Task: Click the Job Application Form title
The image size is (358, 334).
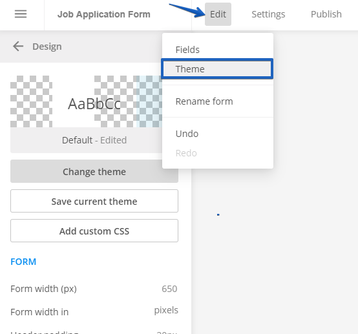Action: pyautogui.click(x=104, y=14)
